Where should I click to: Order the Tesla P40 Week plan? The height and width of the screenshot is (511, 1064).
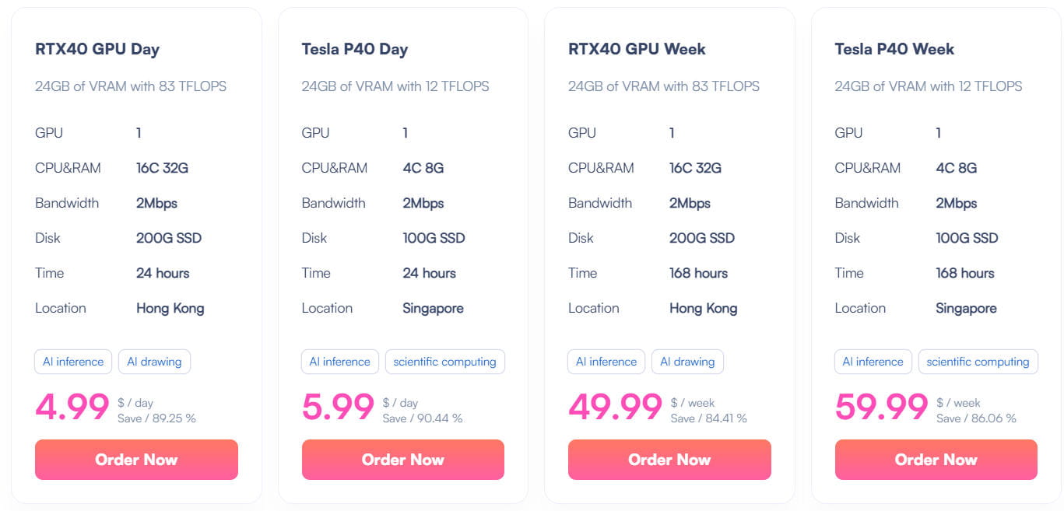[936, 460]
